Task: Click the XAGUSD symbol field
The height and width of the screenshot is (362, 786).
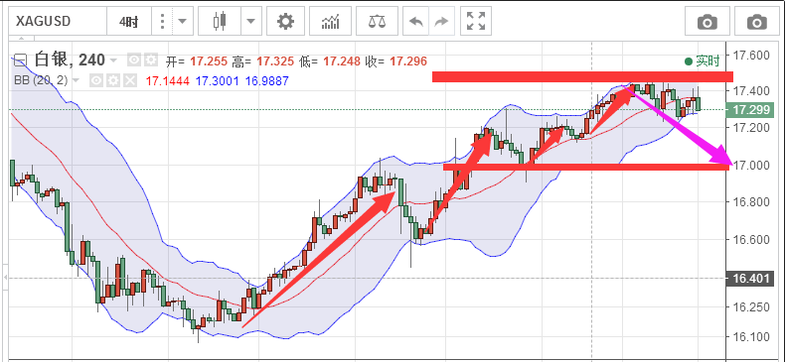Action: [x=59, y=22]
